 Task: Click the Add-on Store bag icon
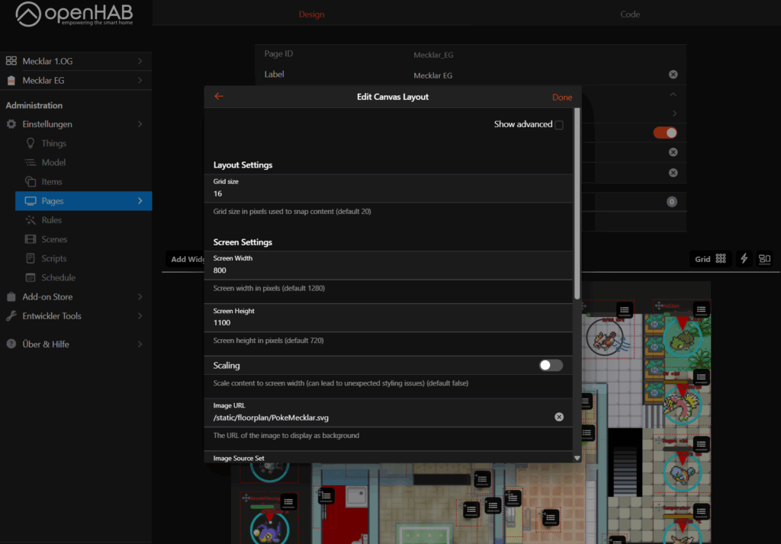[x=11, y=296]
